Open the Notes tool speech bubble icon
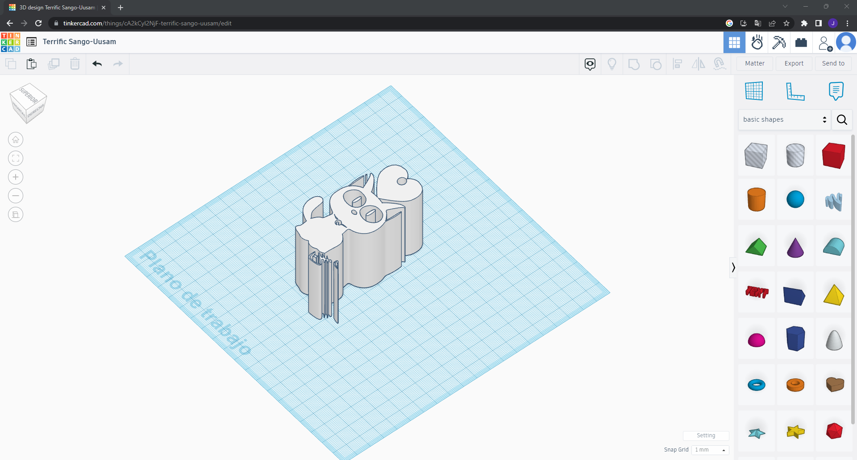Viewport: 857px width, 460px height. click(x=590, y=64)
